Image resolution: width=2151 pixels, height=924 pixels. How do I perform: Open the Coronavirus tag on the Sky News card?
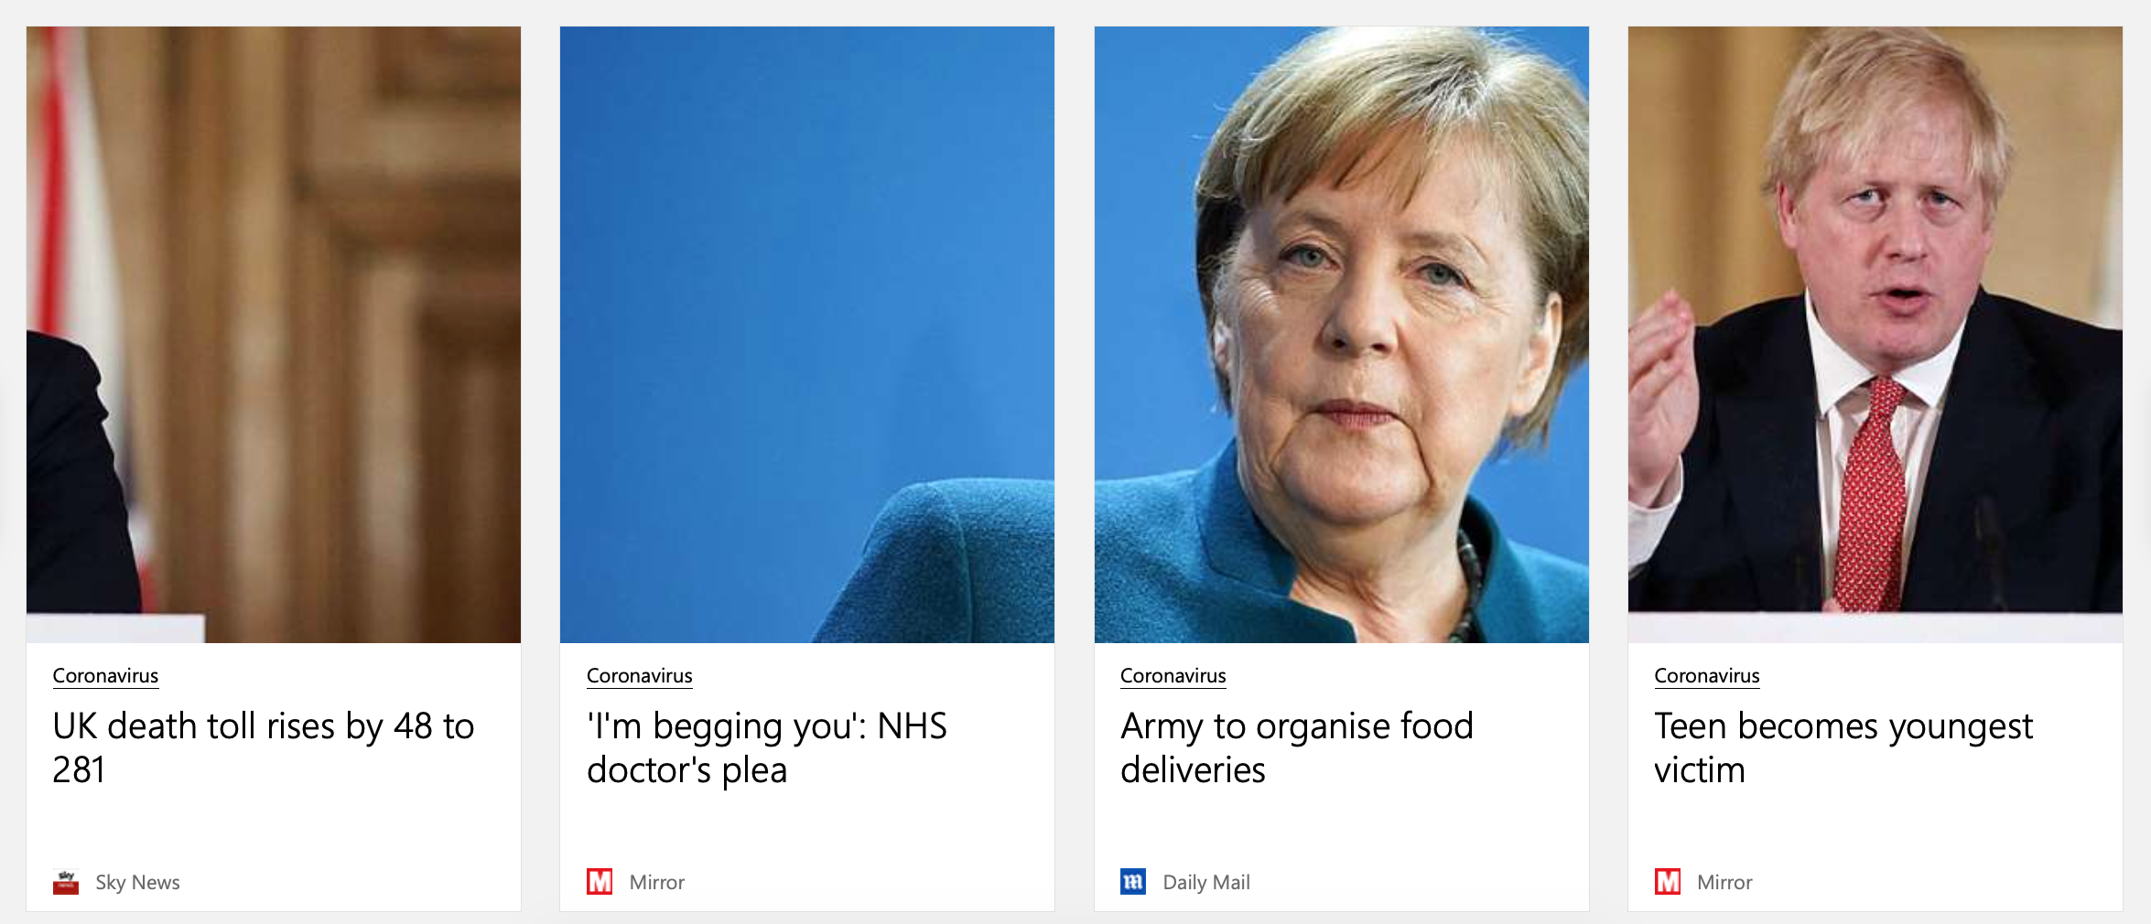[105, 676]
